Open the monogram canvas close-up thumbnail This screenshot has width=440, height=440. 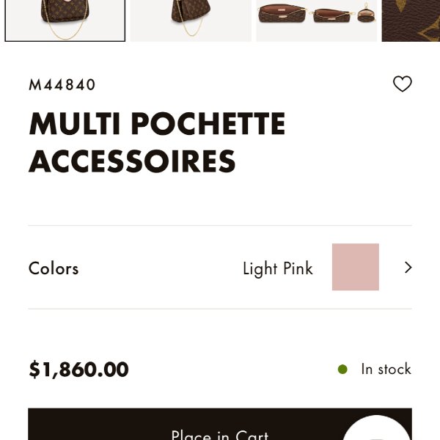411,21
